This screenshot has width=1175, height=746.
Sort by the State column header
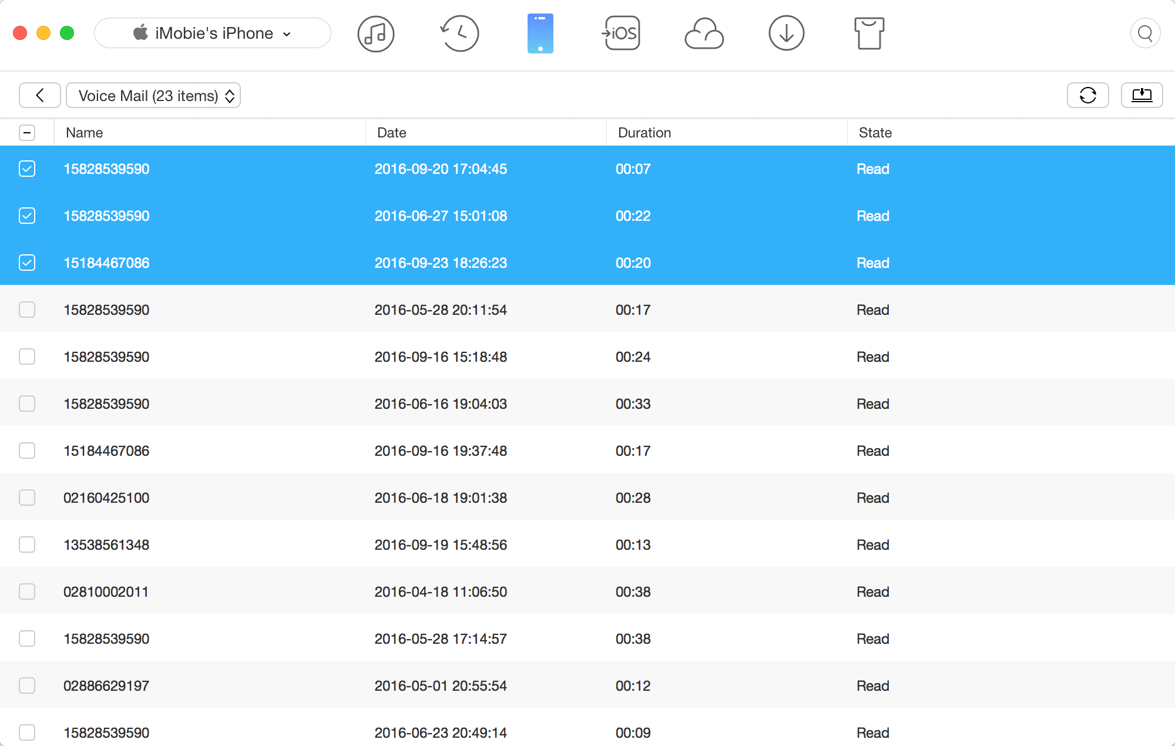click(875, 133)
